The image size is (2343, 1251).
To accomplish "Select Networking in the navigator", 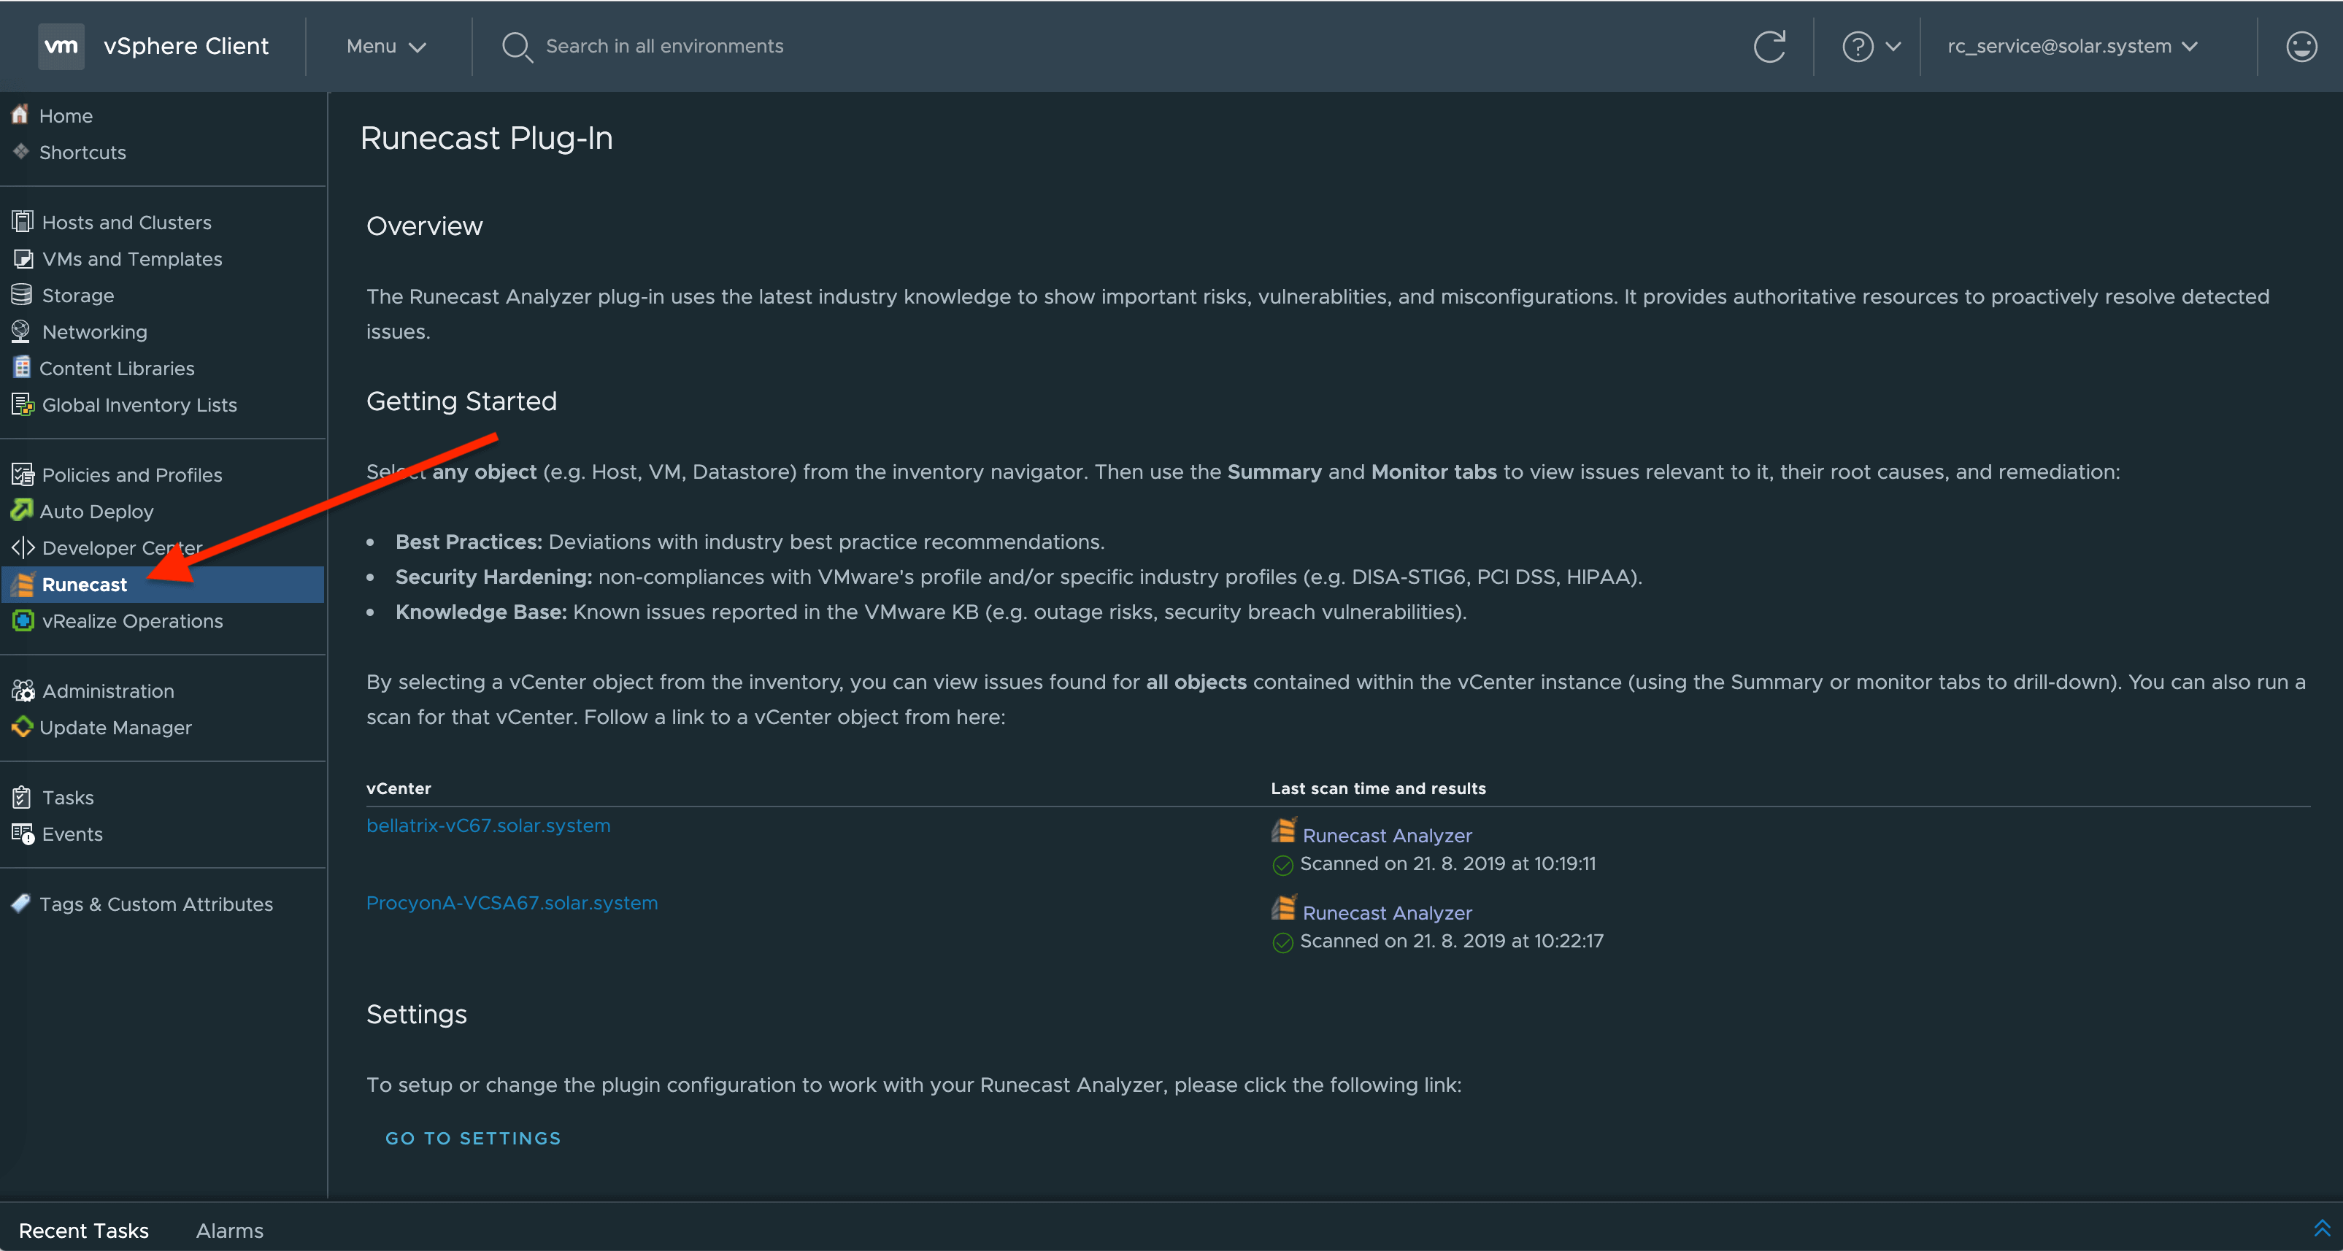I will pyautogui.click(x=95, y=331).
